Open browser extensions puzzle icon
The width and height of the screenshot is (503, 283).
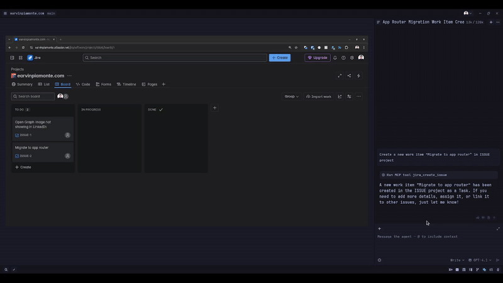pyautogui.click(x=346, y=48)
